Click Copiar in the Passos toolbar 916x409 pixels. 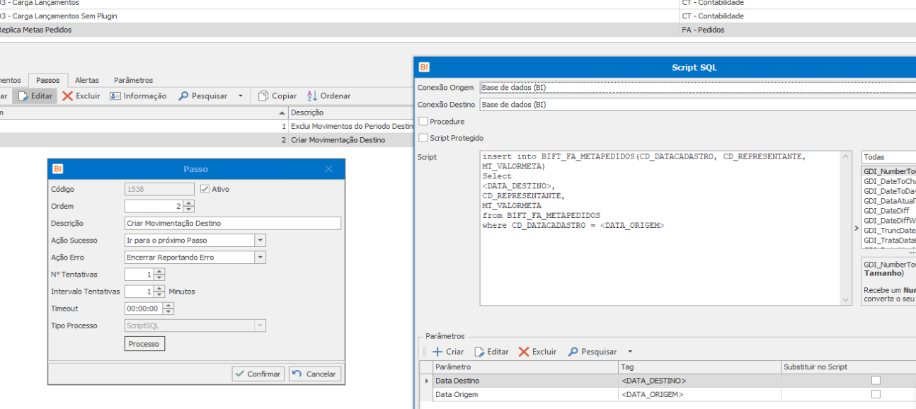[277, 96]
